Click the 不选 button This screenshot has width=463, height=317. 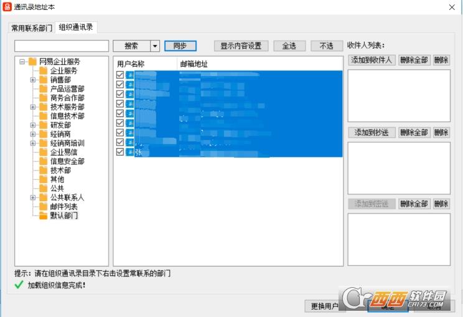(x=327, y=46)
